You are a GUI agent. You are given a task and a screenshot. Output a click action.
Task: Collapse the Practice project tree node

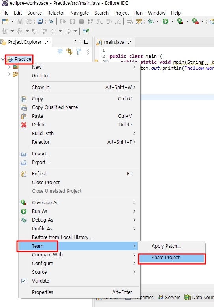pos(3,59)
